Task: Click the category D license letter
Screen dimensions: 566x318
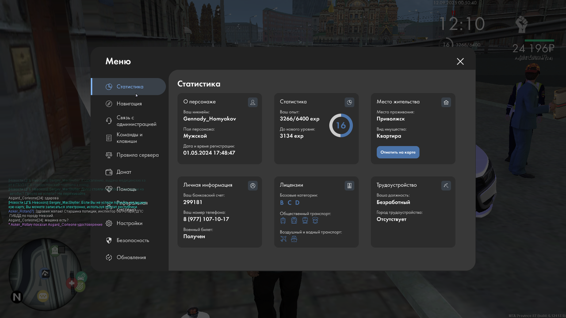Action: (297, 203)
